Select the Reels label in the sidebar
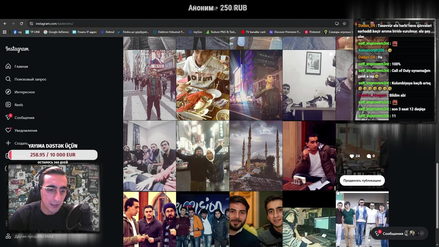 coord(19,105)
